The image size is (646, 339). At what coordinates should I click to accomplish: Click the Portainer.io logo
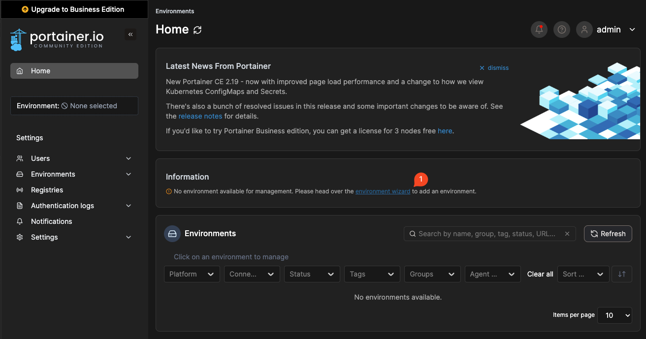(x=57, y=39)
